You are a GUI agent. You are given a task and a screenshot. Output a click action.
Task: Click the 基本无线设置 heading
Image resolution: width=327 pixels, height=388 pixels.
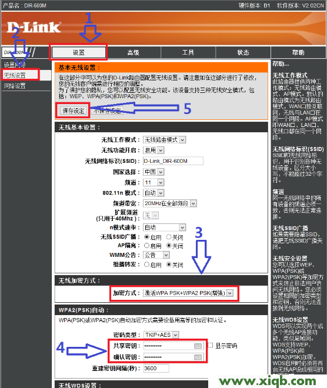click(x=161, y=68)
